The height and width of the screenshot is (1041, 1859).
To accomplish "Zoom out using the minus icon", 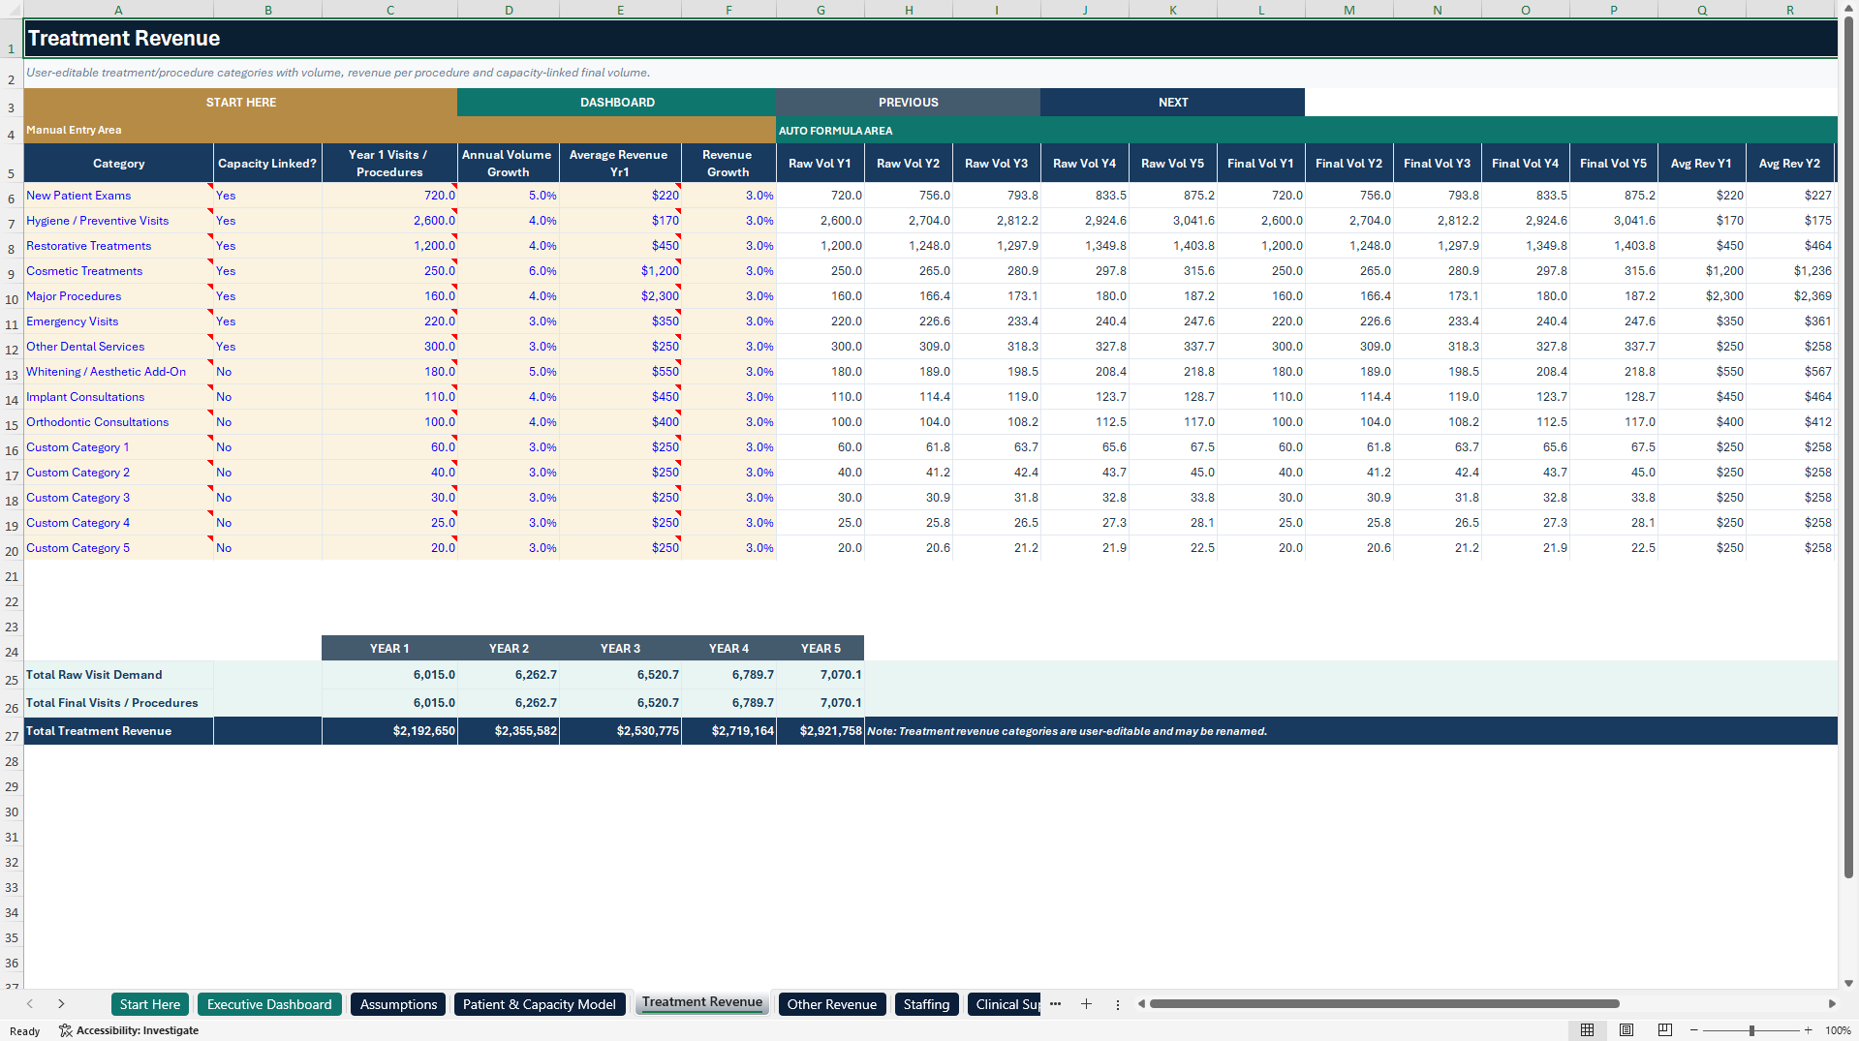I will (x=1694, y=1030).
